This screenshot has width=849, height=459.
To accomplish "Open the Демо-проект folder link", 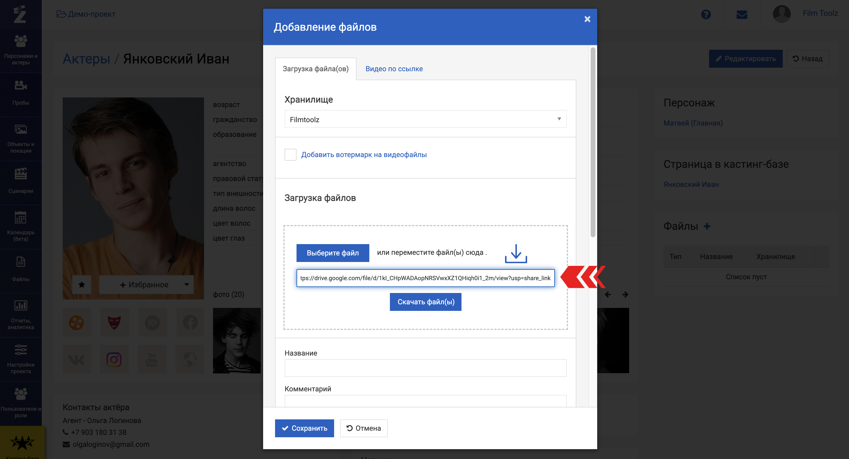I will (x=86, y=14).
